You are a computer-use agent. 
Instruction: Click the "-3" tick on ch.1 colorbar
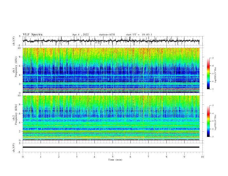pos(212,58)
